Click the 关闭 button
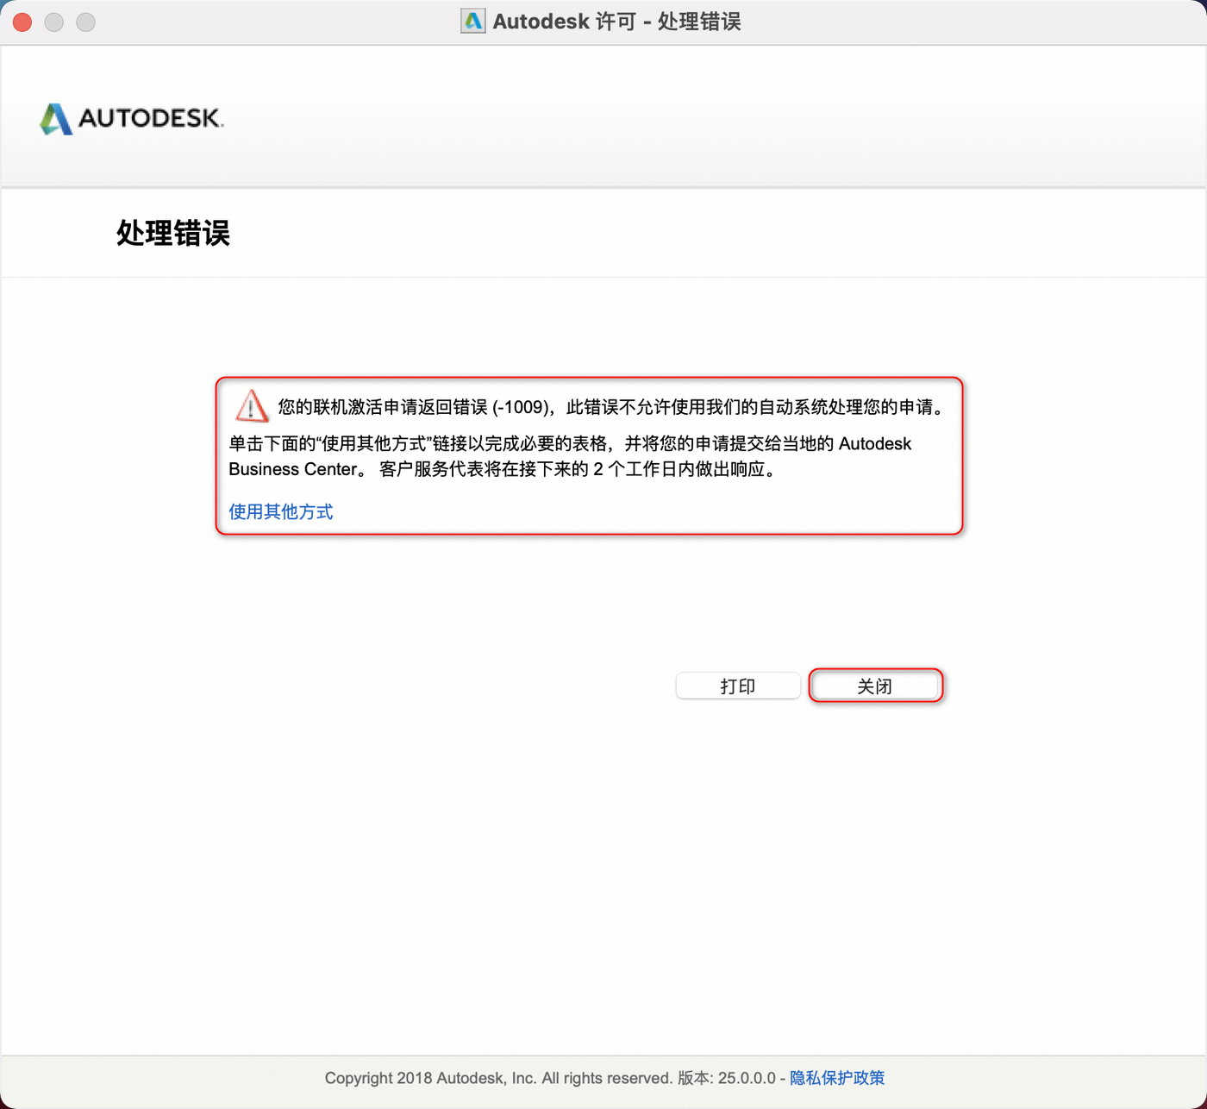The width and height of the screenshot is (1207, 1109). (x=875, y=686)
